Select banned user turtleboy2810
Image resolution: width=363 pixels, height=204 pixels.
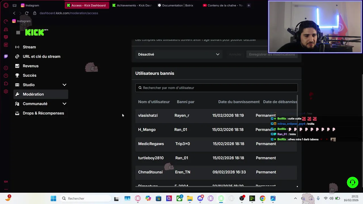coord(151,158)
